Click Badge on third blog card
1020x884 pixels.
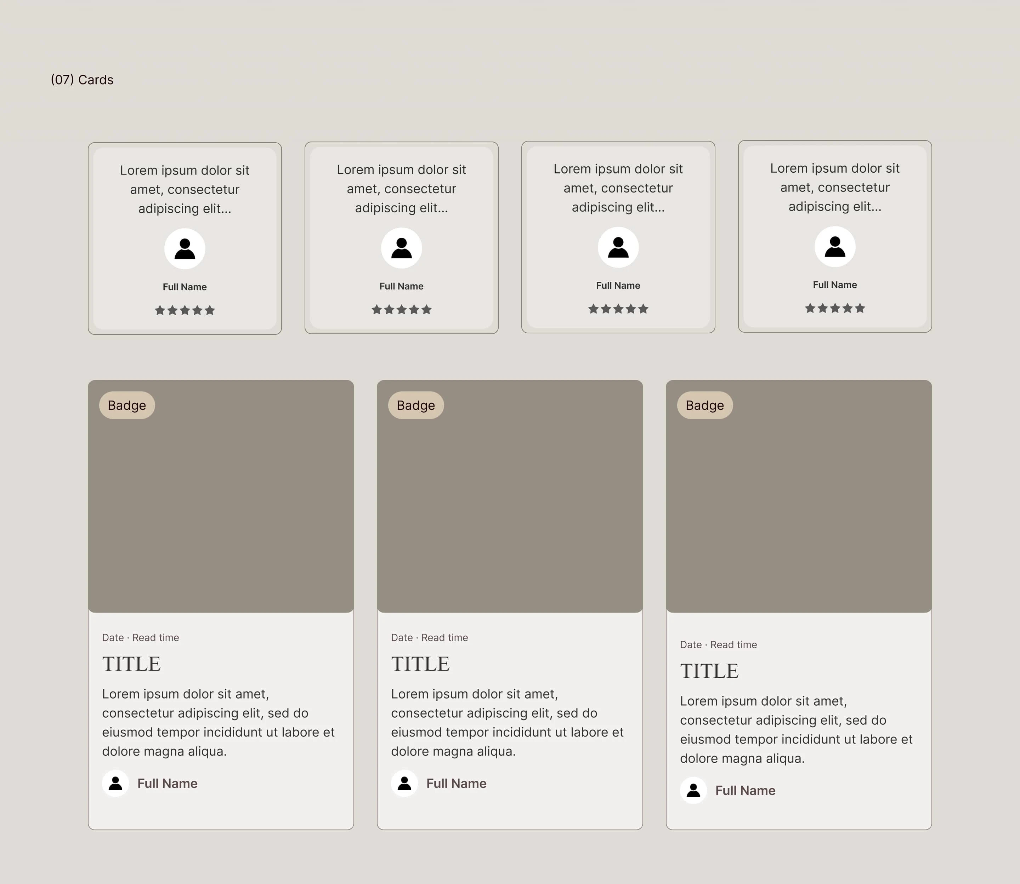click(704, 405)
